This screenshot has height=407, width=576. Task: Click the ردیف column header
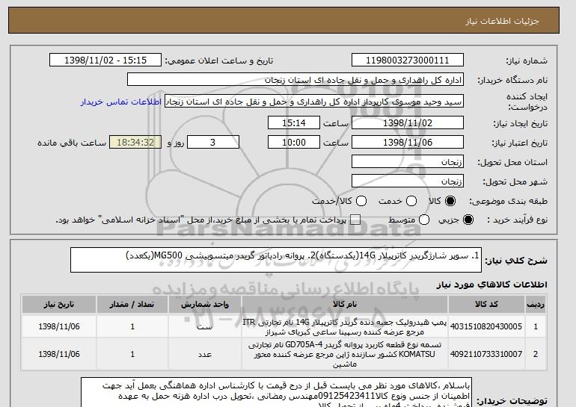536,305
